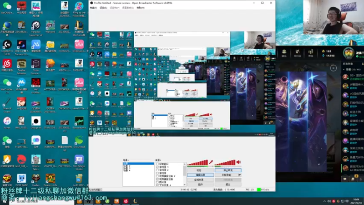Open 场景集合(S) menu in OBS
The width and height of the screenshot is (364, 205).
coord(128,8)
